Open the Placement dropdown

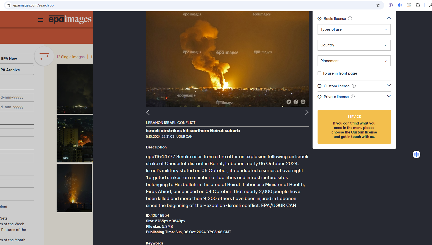pyautogui.click(x=354, y=61)
